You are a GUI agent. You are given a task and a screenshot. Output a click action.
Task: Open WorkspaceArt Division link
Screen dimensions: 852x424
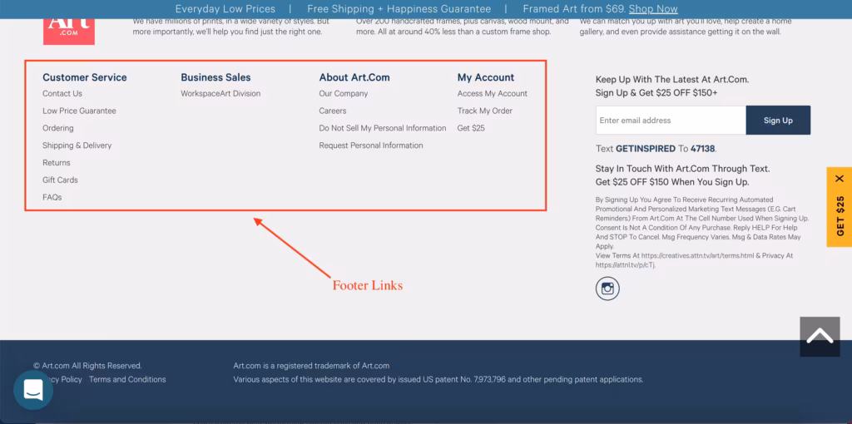point(220,93)
